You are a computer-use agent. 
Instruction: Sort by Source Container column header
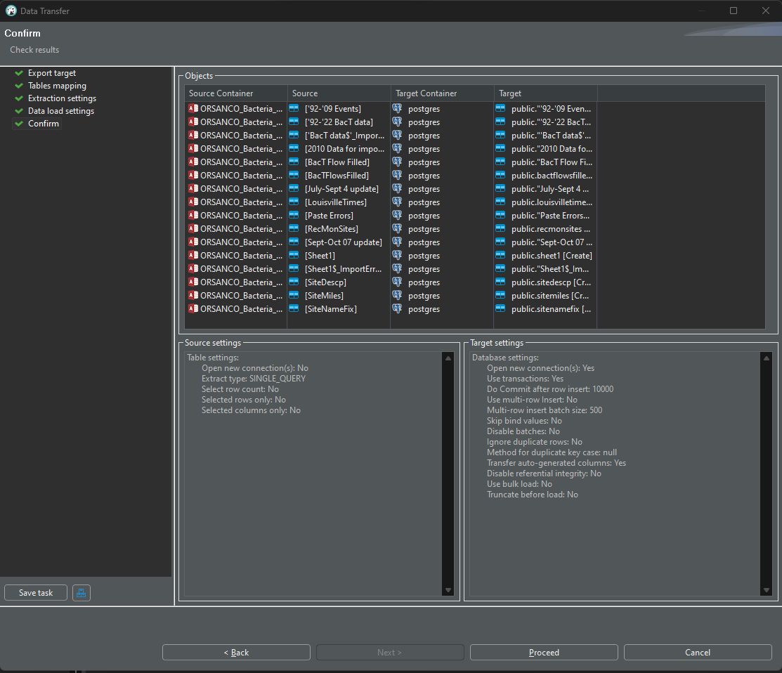tap(236, 93)
